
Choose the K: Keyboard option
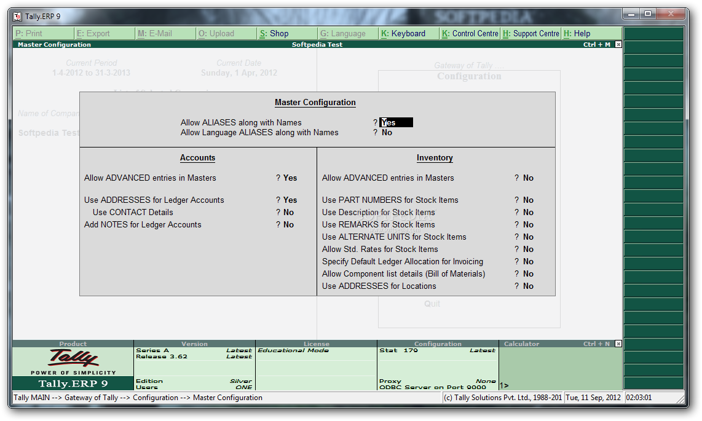pyautogui.click(x=409, y=34)
